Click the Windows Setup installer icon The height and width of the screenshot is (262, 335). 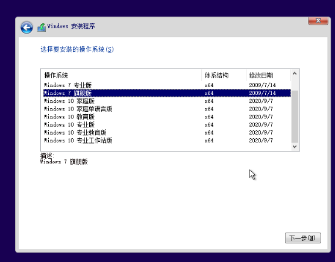pyautogui.click(x=42, y=28)
